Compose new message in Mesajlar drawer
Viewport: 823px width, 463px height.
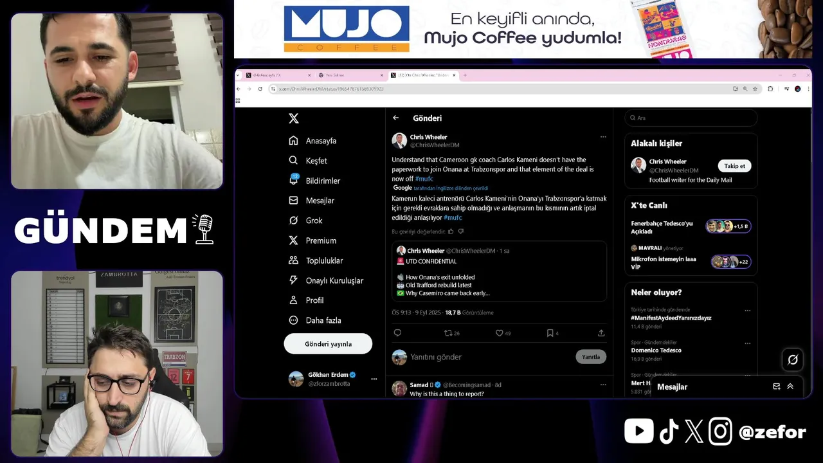point(776,386)
